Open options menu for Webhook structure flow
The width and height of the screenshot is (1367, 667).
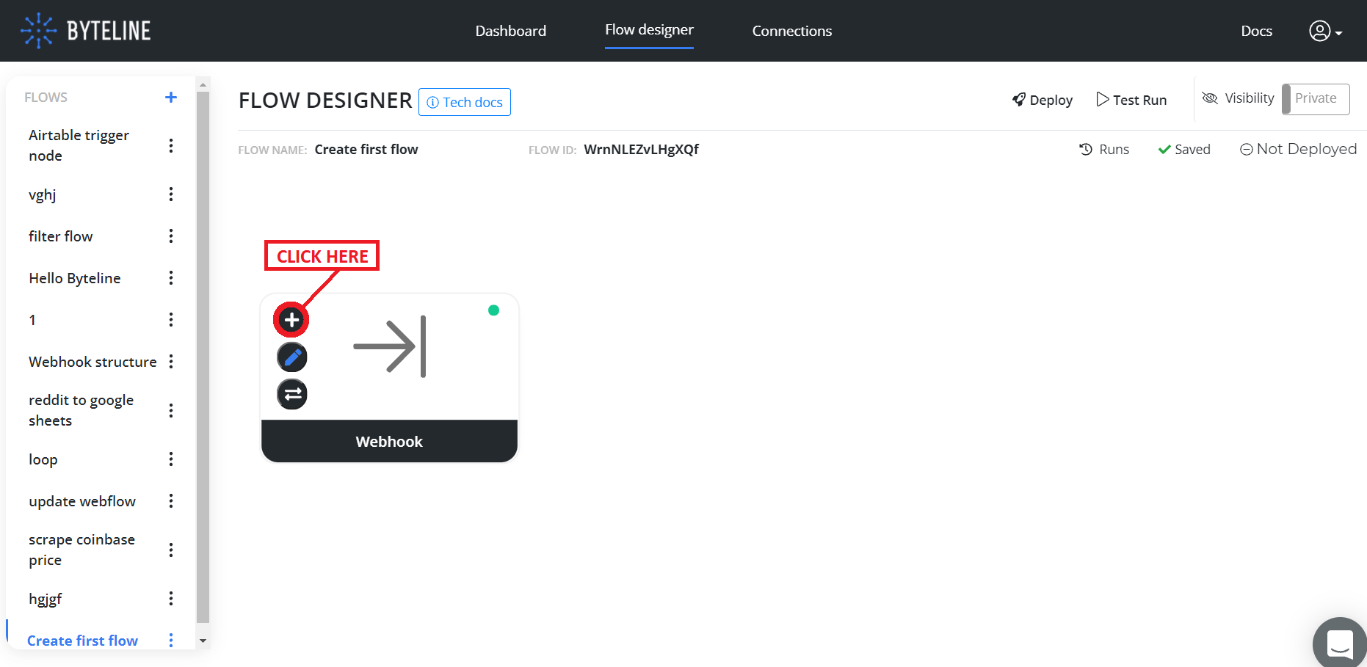[171, 362]
